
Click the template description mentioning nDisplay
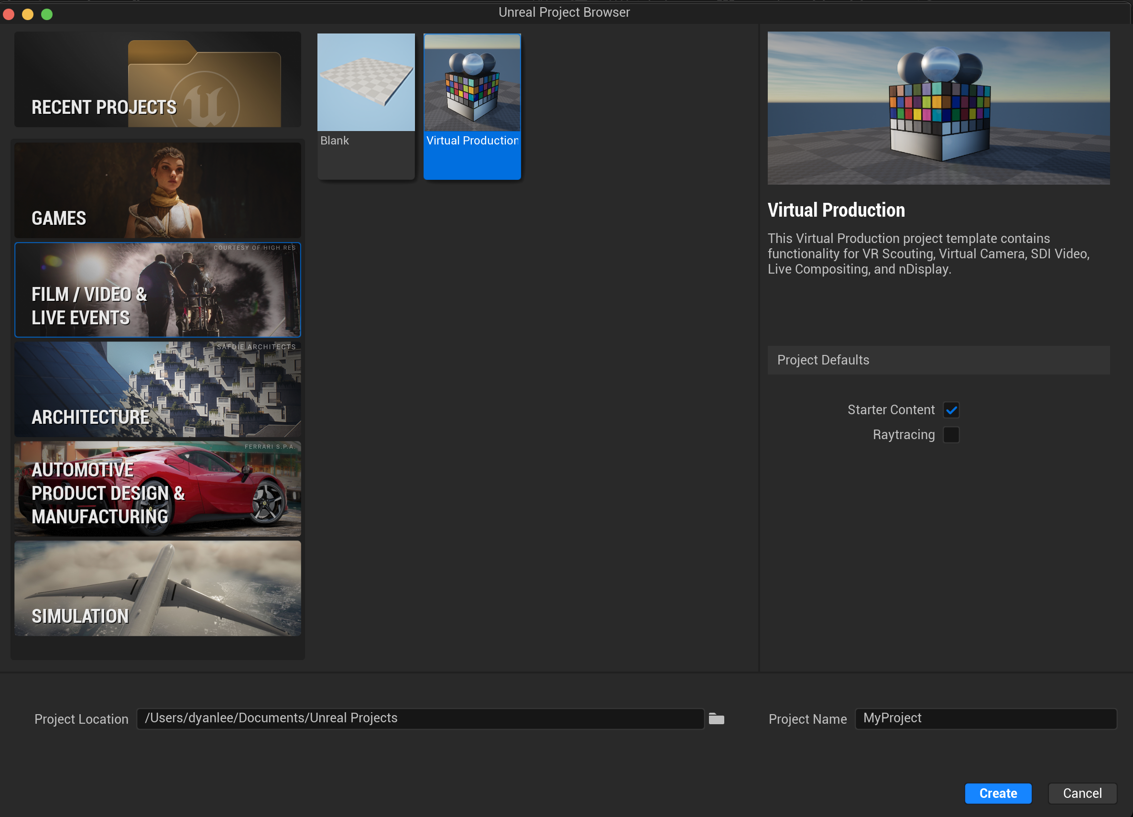[x=928, y=254]
